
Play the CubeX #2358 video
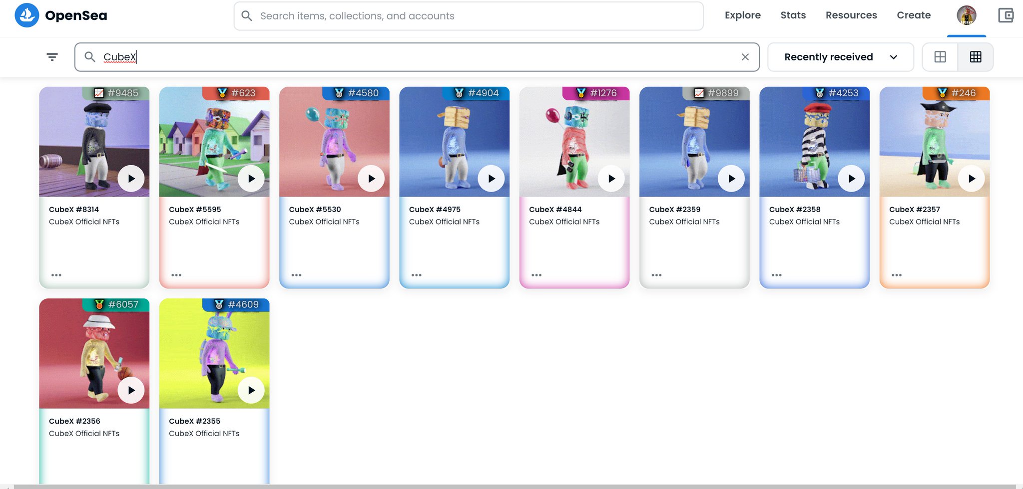coord(852,178)
